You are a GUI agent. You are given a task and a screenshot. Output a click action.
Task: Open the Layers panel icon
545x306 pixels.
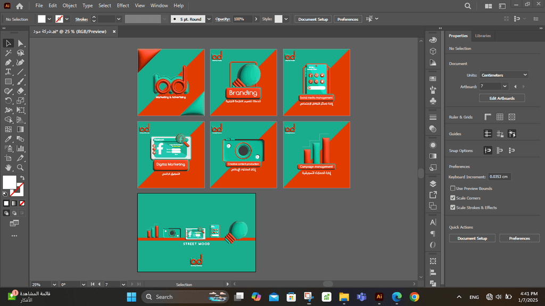(x=433, y=184)
